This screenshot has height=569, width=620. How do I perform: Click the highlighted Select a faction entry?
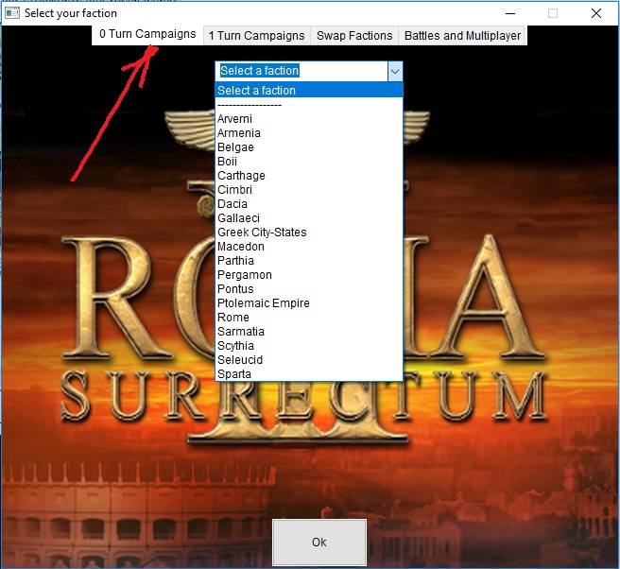[x=309, y=90]
